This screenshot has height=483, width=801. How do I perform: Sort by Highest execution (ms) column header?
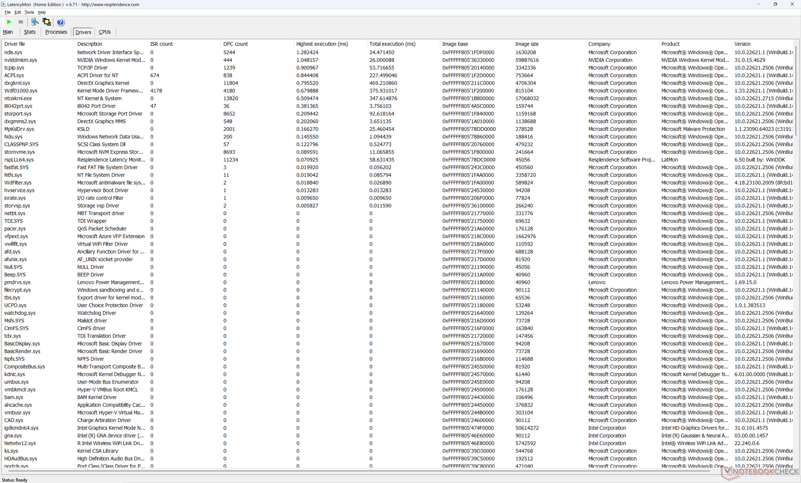pyautogui.click(x=330, y=44)
